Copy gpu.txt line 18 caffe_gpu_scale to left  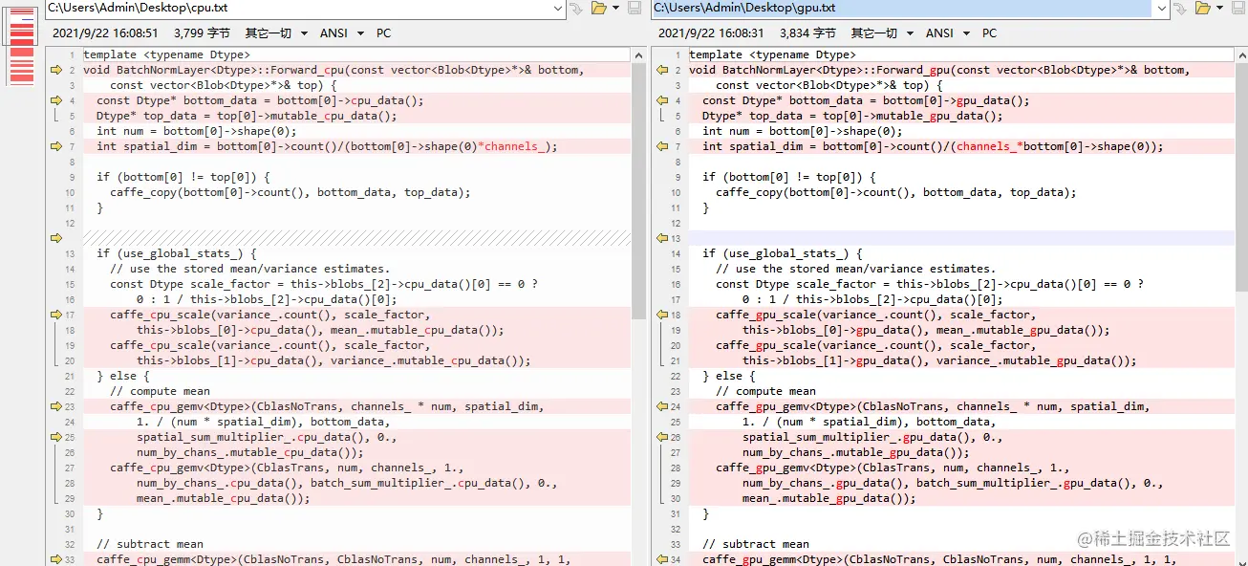tap(661, 315)
